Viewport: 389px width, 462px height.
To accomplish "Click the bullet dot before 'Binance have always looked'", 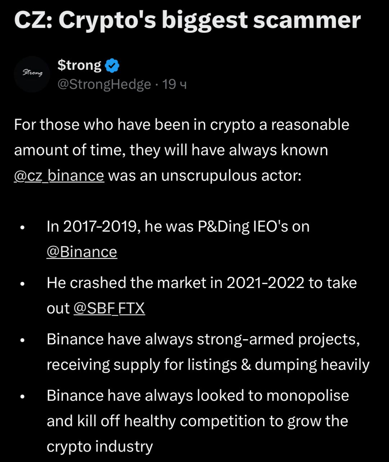I will (22, 397).
